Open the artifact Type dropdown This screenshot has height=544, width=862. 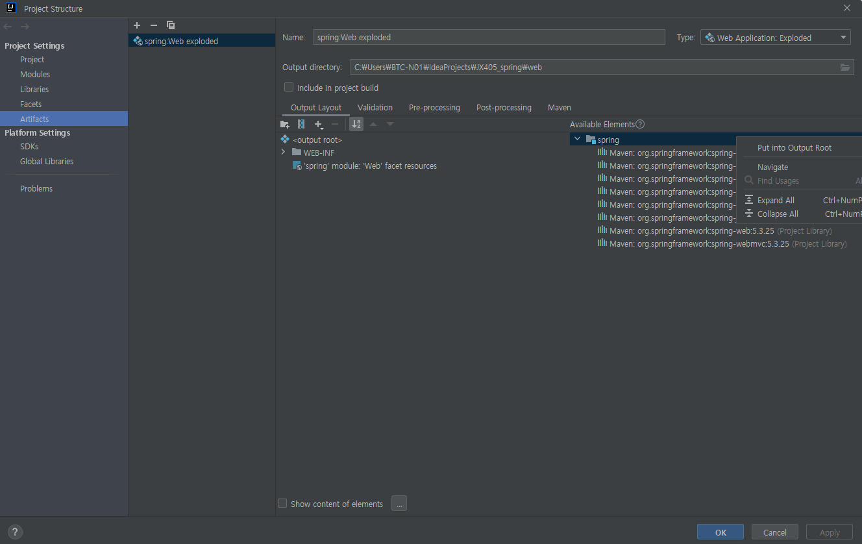[776, 38]
